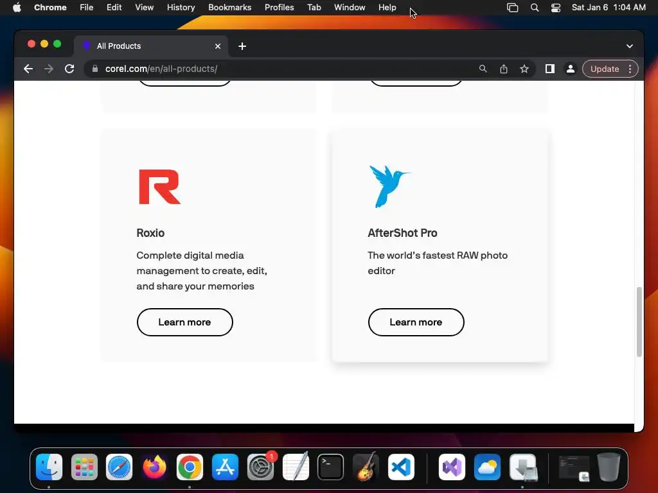View site info via the lock icon
658x493 pixels.
pyautogui.click(x=95, y=69)
